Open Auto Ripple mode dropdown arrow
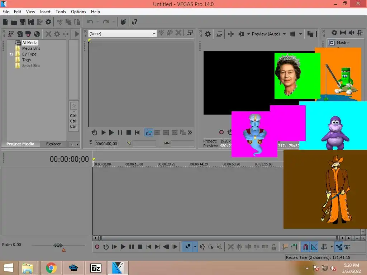 pos(332,247)
